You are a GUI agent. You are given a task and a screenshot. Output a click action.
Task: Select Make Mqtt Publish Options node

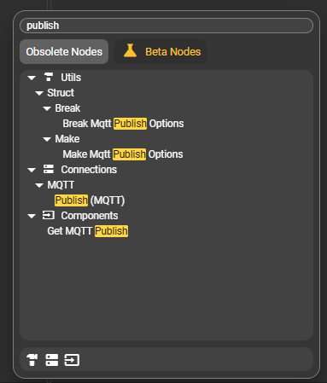pos(123,154)
